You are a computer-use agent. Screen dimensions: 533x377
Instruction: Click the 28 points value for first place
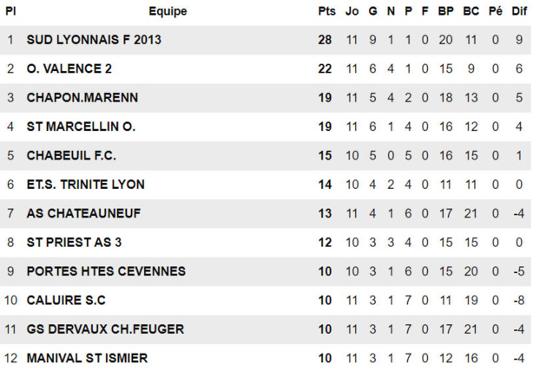click(x=326, y=40)
